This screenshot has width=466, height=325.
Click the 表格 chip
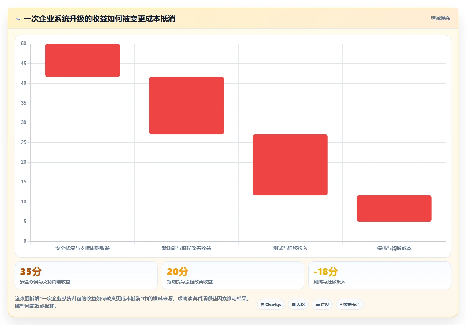[298, 305]
